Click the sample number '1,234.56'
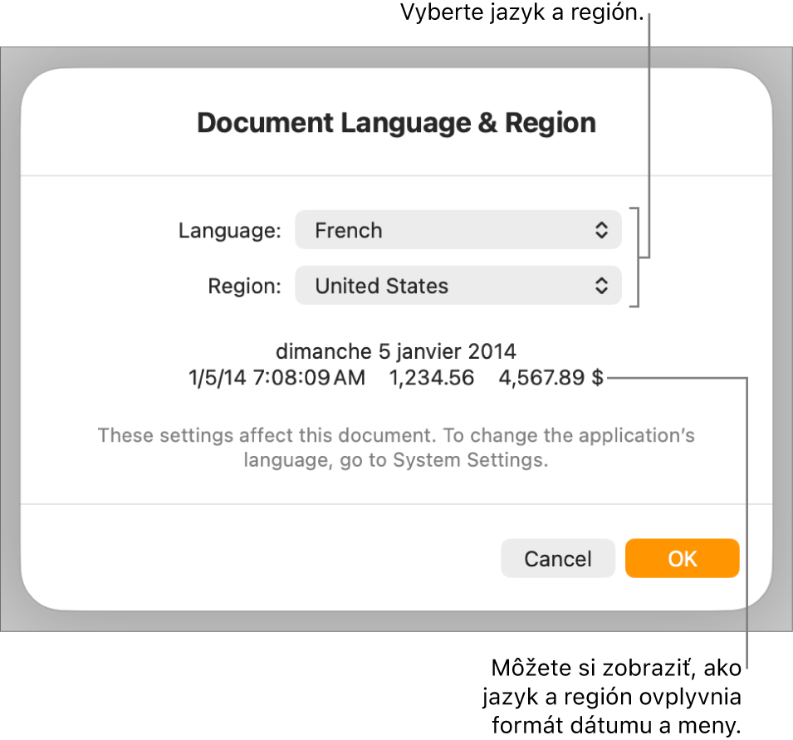Image resolution: width=793 pixels, height=740 pixels. 432,378
